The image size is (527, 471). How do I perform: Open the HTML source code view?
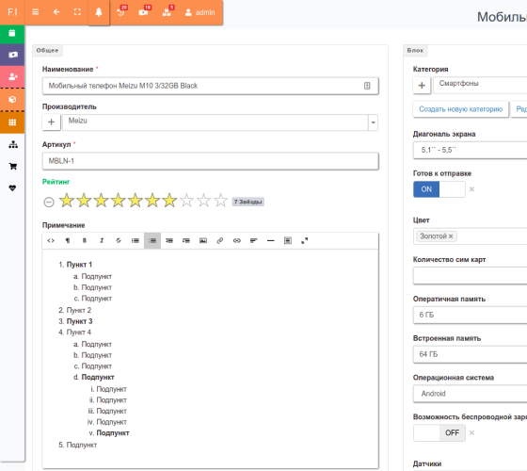(x=51, y=240)
